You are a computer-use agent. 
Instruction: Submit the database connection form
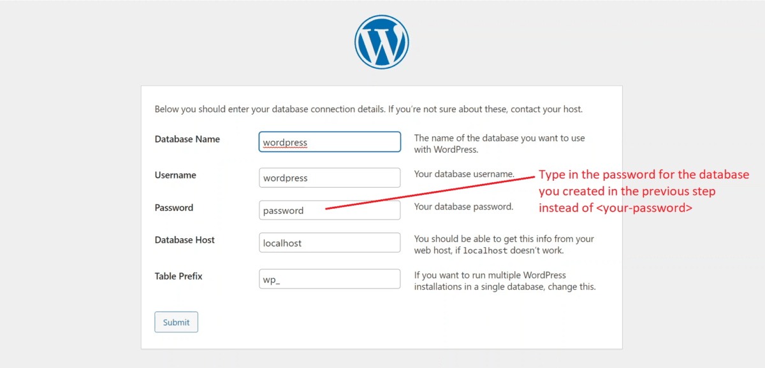[176, 322]
